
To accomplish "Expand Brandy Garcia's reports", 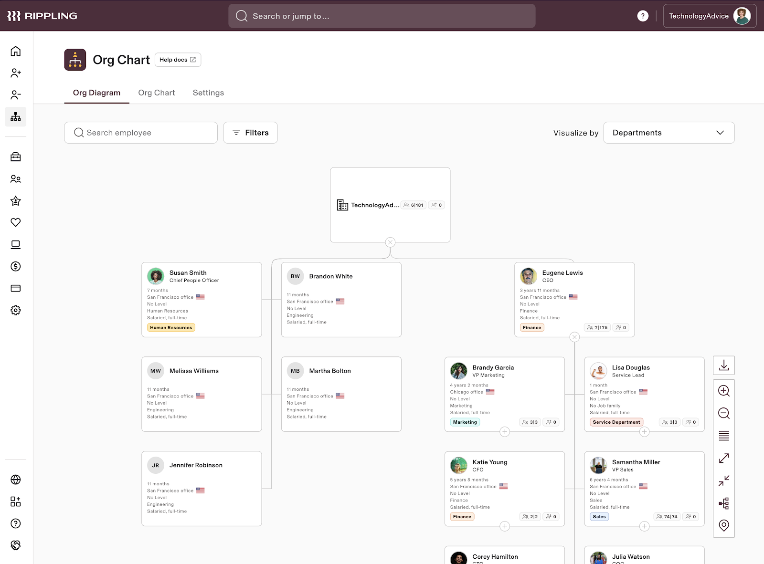I will pyautogui.click(x=505, y=432).
